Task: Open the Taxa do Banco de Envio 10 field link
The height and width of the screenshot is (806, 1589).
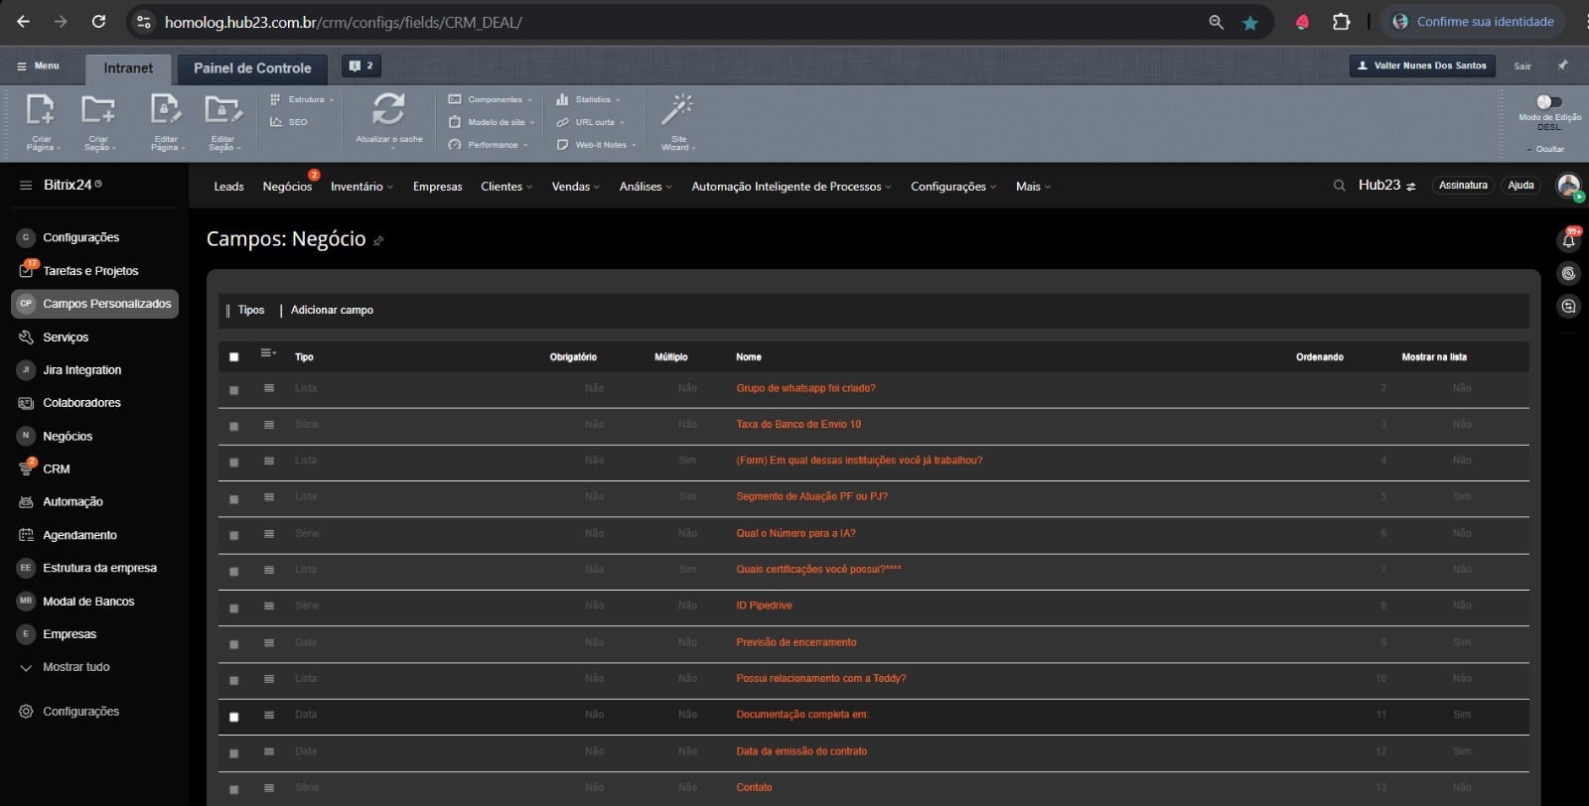Action: pos(798,425)
